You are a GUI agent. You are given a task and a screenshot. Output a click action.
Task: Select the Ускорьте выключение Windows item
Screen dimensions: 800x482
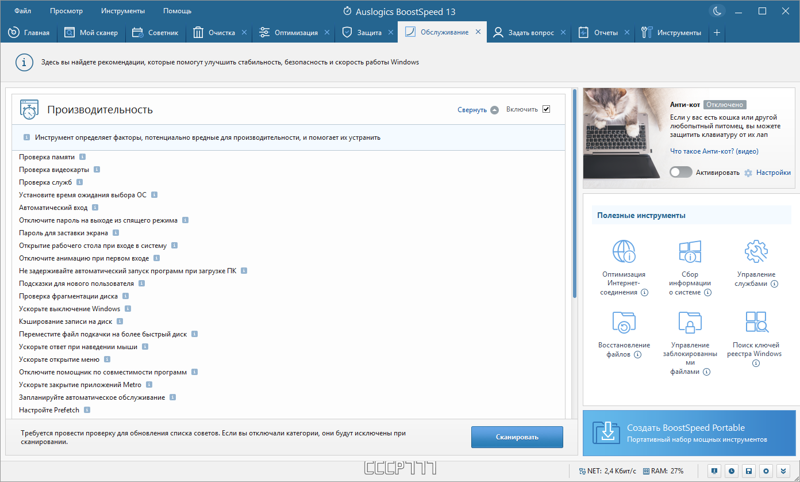coord(70,309)
